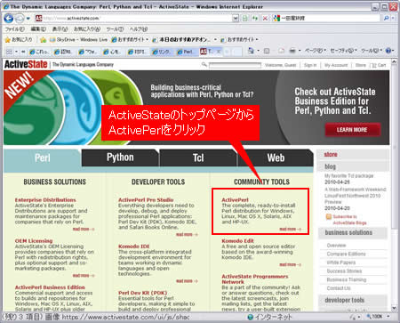Expand the address bar URL history dropdown

pyautogui.click(x=236, y=19)
